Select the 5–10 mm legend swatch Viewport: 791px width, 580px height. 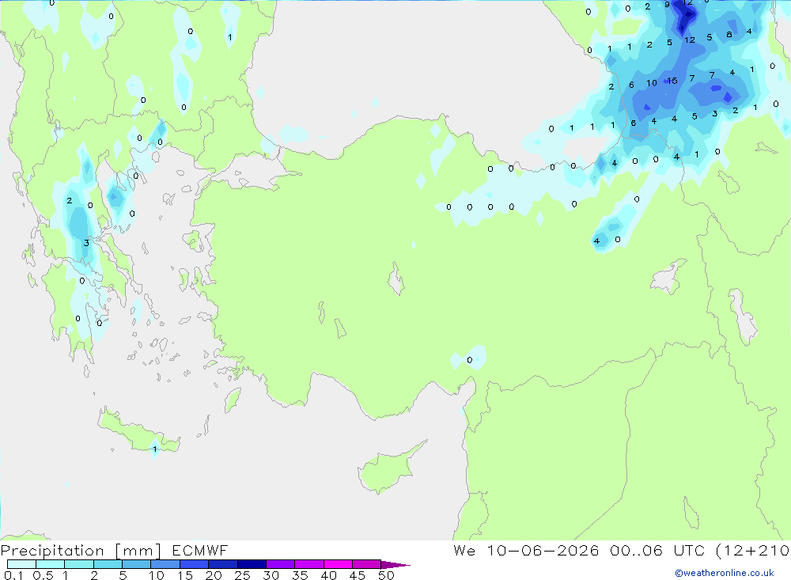tap(136, 564)
